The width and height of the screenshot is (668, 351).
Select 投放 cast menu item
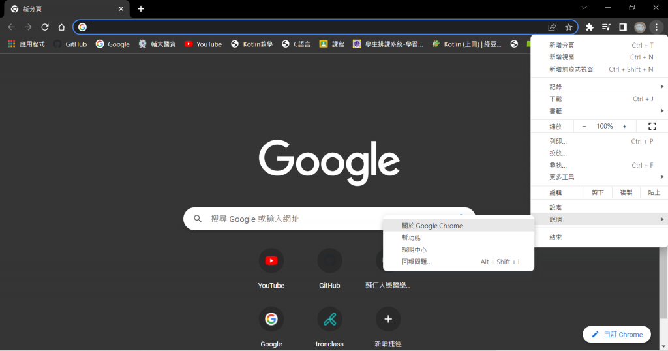pos(599,153)
